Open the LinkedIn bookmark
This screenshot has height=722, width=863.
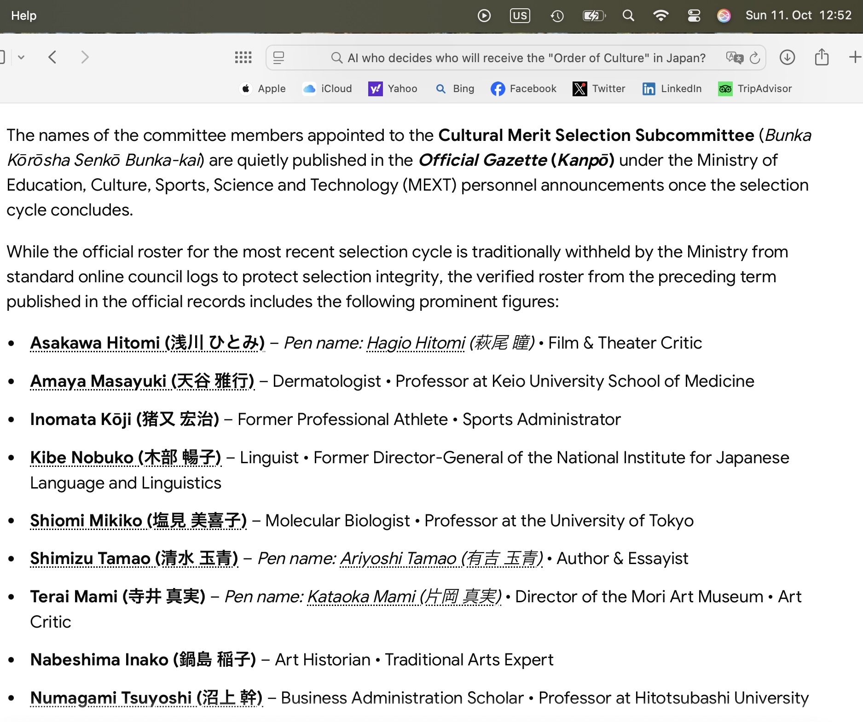pos(672,89)
